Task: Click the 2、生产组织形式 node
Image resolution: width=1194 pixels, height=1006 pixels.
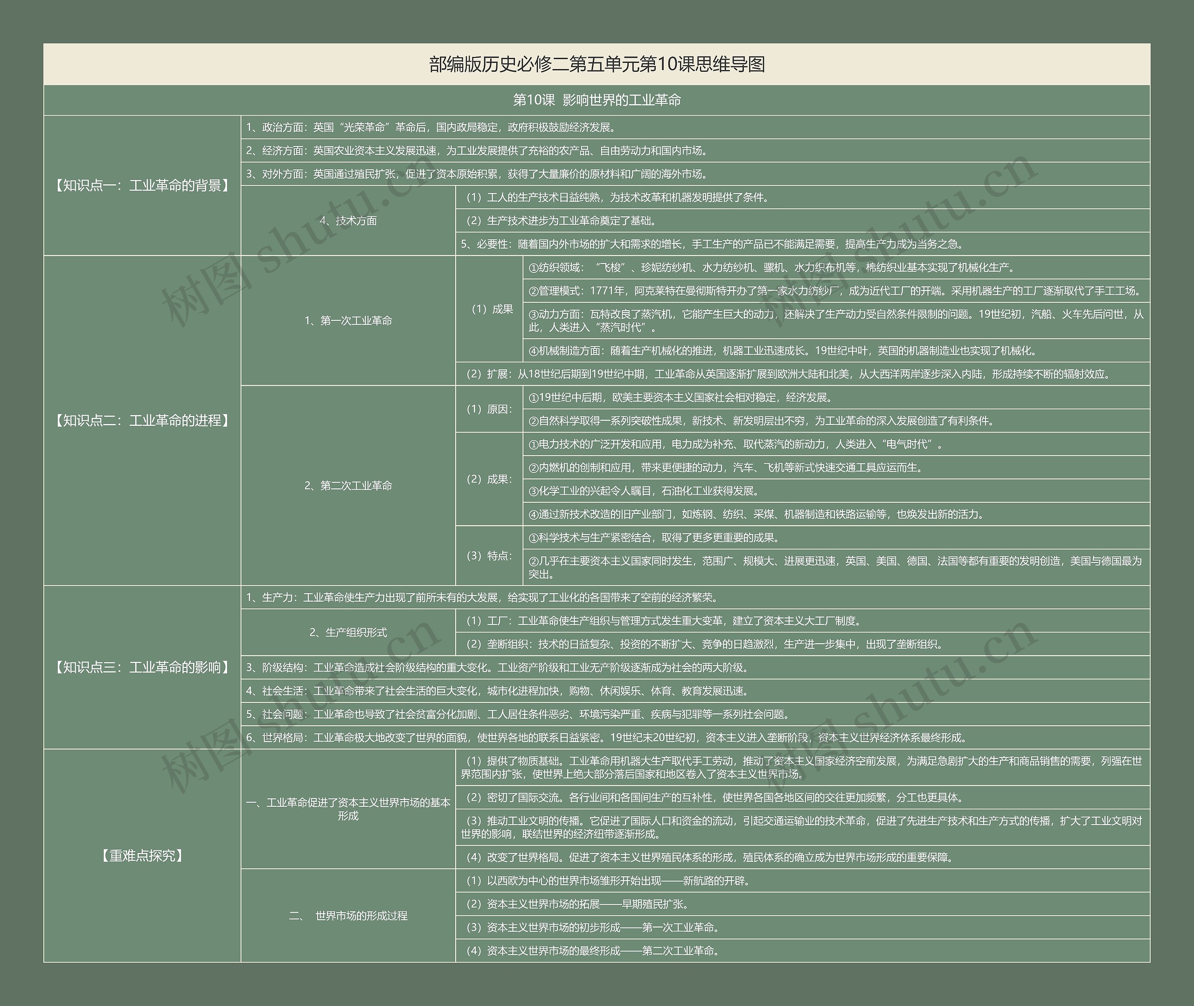Action: pos(348,632)
